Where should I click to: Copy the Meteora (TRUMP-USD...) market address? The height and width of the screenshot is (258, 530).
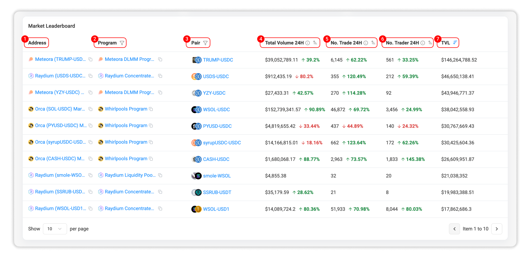pos(90,59)
